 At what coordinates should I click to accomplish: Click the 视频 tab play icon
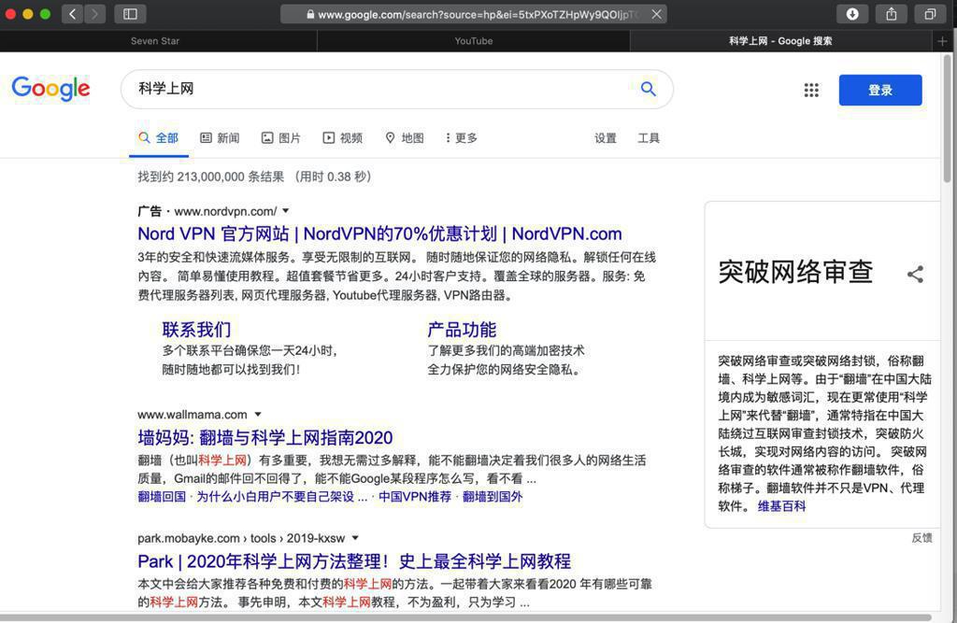tap(328, 138)
